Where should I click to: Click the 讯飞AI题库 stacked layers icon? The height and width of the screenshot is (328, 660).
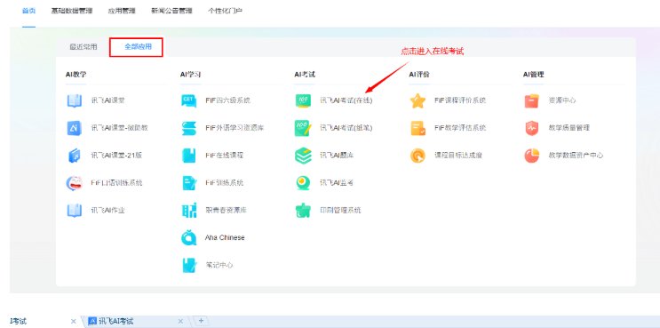(303, 156)
